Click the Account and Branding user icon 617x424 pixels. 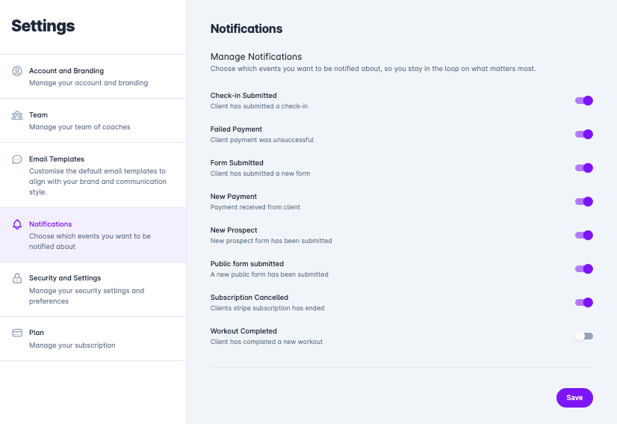click(17, 71)
